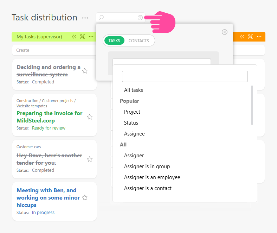Star the surveillance system task
277x233 pixels.
pyautogui.click(x=85, y=71)
